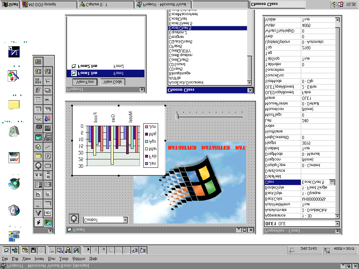
Task: Select the TreeView control tool
Action: point(39,90)
